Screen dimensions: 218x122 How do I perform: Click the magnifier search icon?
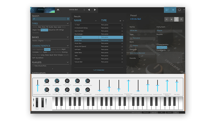coord(34,19)
